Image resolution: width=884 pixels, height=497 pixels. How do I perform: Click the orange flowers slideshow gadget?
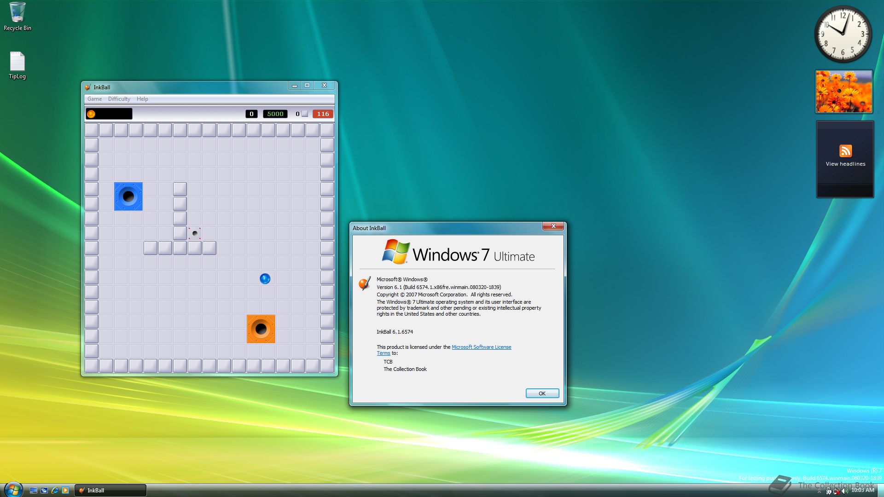pos(844,92)
